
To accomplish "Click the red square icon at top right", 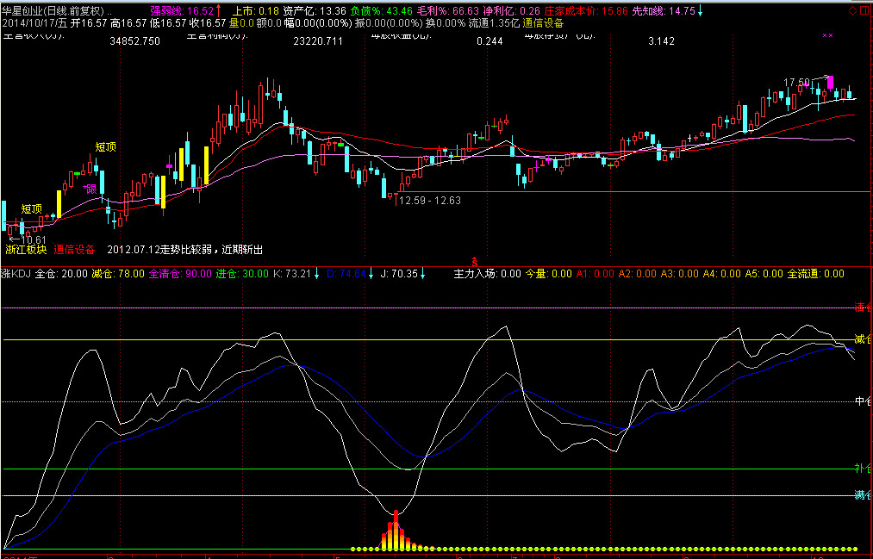I will coord(864,10).
